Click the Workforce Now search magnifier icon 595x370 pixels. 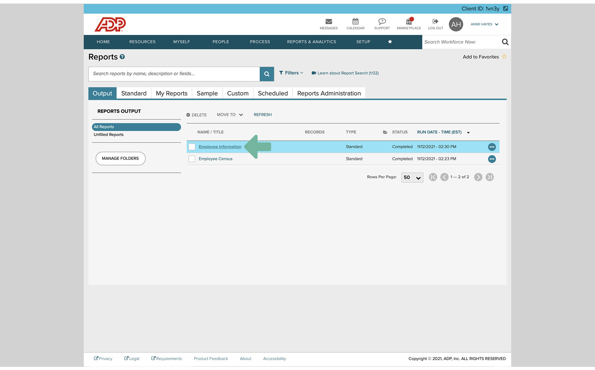pos(505,42)
